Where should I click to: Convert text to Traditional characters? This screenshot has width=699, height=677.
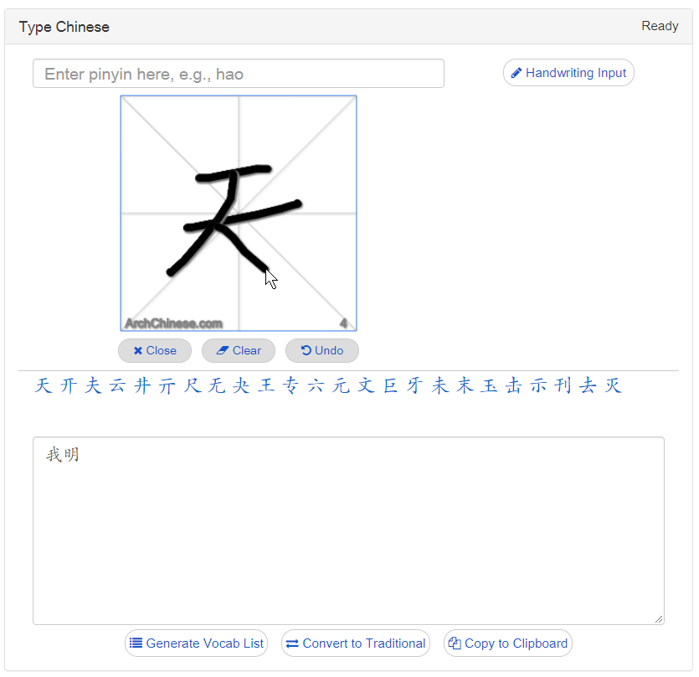356,643
